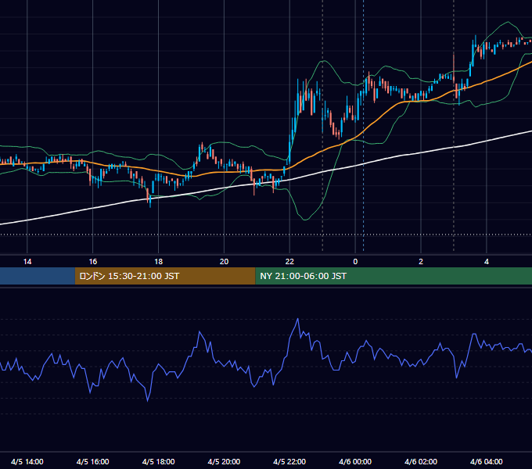532x469 pixels.
Task: Click the ロンドン 15:30-21:00 JST session bar
Action: pos(165,276)
